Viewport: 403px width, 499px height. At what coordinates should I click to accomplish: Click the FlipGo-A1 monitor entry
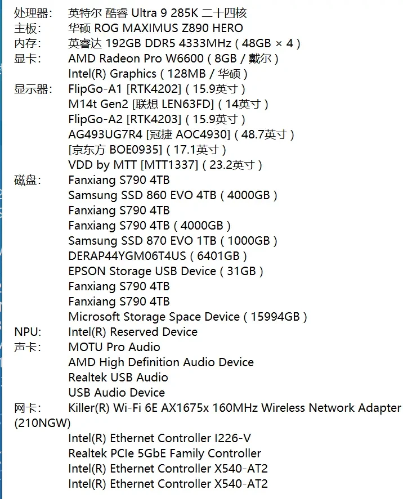point(156,88)
